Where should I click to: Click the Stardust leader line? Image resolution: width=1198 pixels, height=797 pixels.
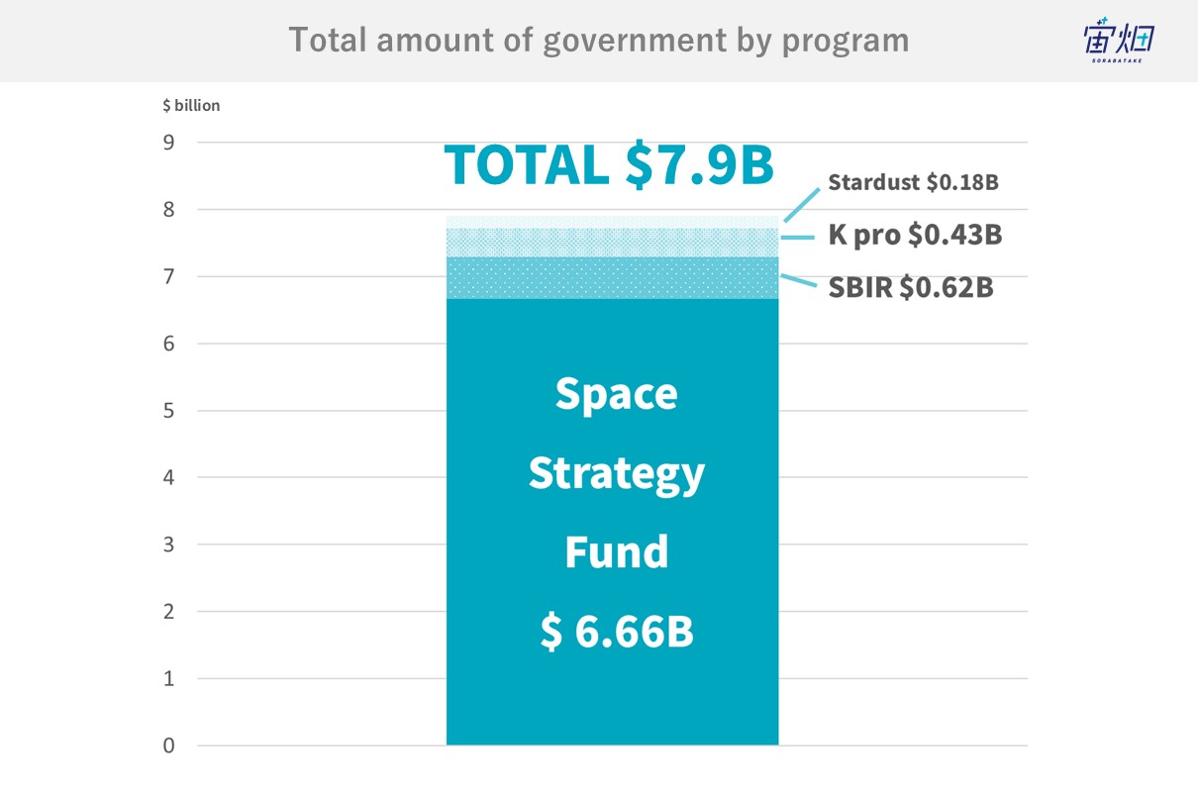(x=803, y=203)
